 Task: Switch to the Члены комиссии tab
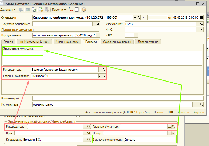(x=68, y=42)
